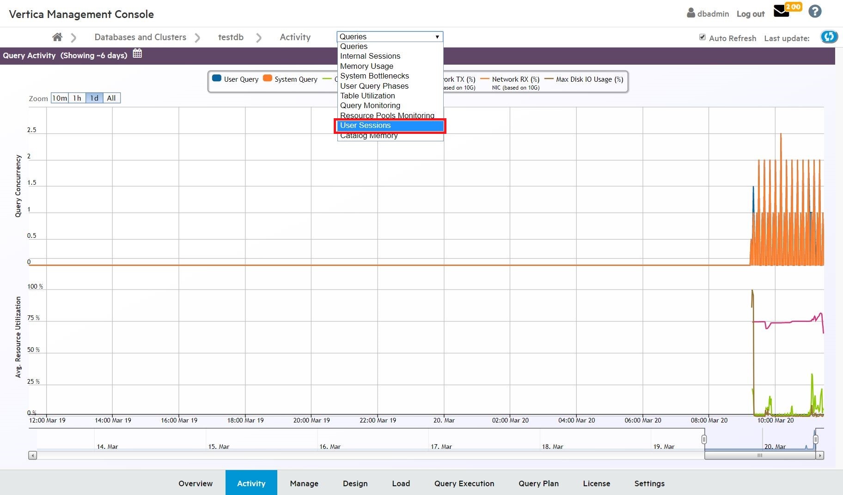
Task: Choose Memory Usage in the dropdown
Action: coord(367,66)
